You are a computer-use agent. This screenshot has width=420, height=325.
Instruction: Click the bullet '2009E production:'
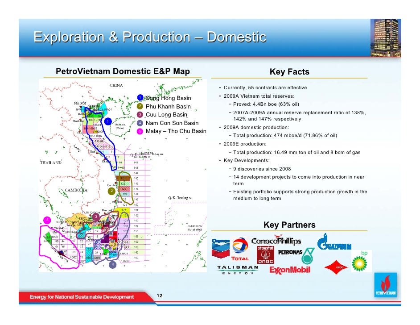[x=245, y=144]
